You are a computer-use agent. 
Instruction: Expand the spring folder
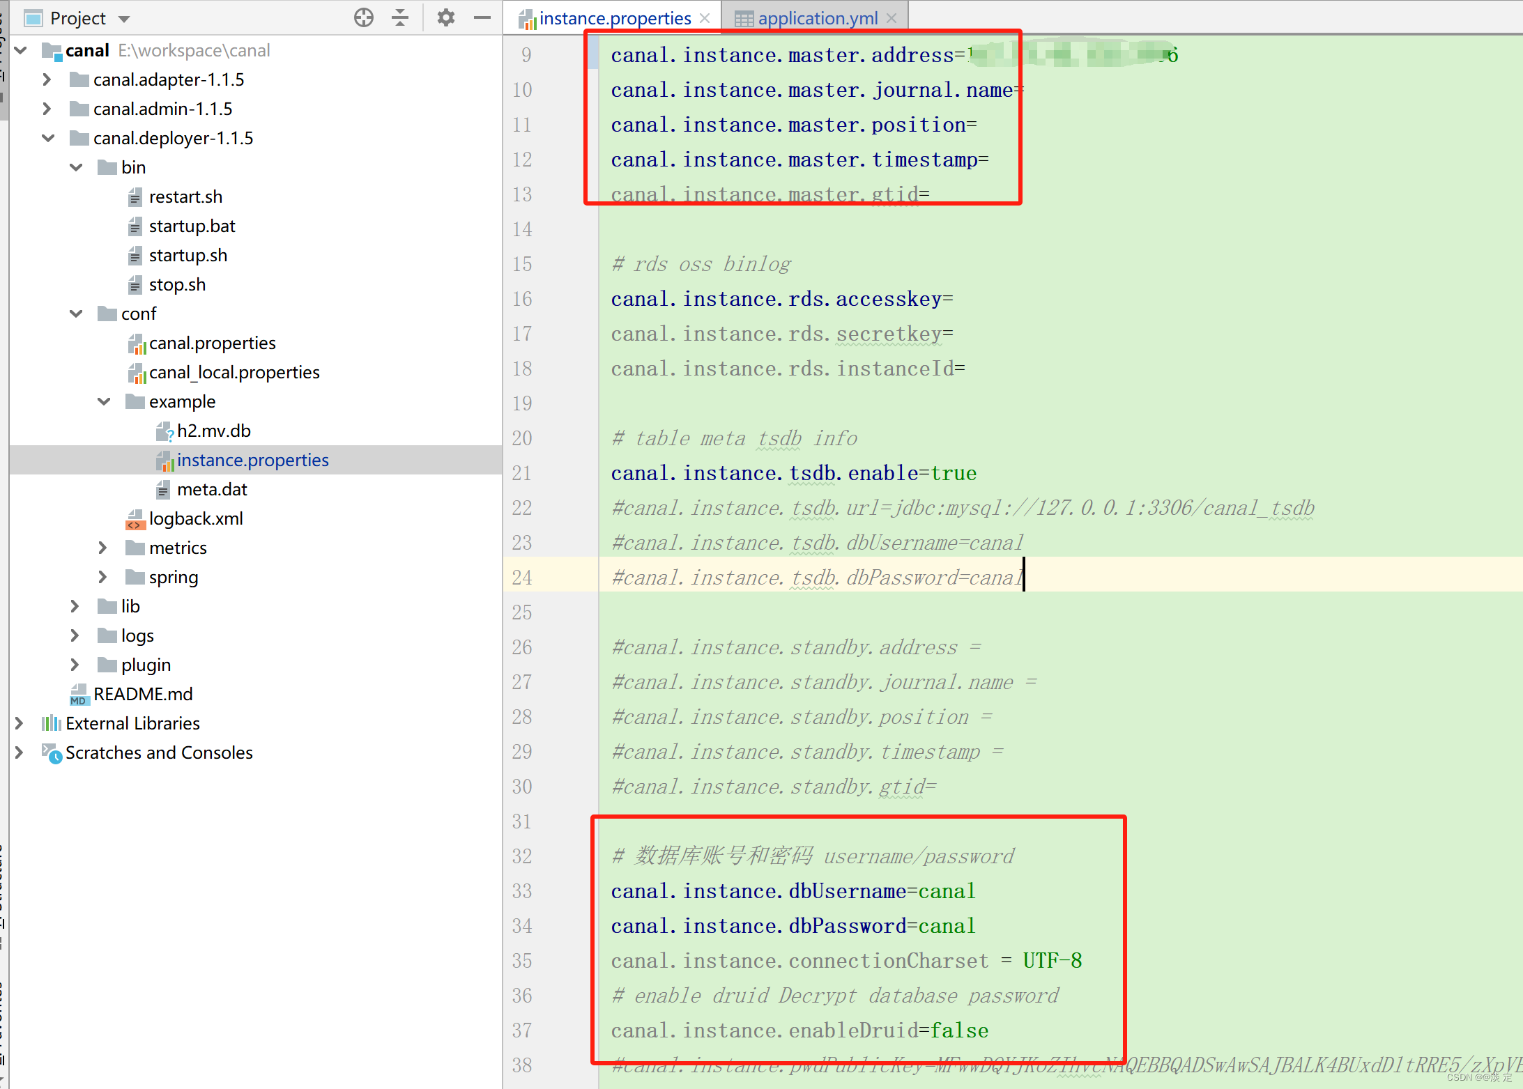click(x=102, y=577)
